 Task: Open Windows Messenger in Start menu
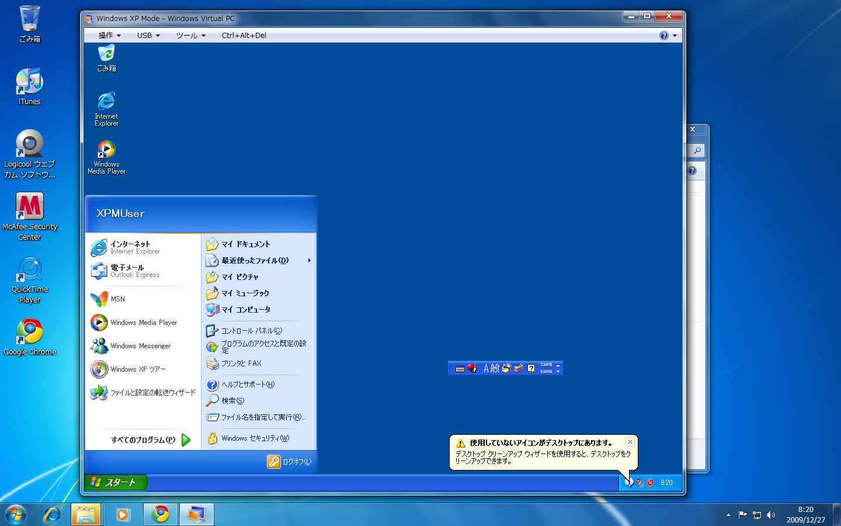140,346
